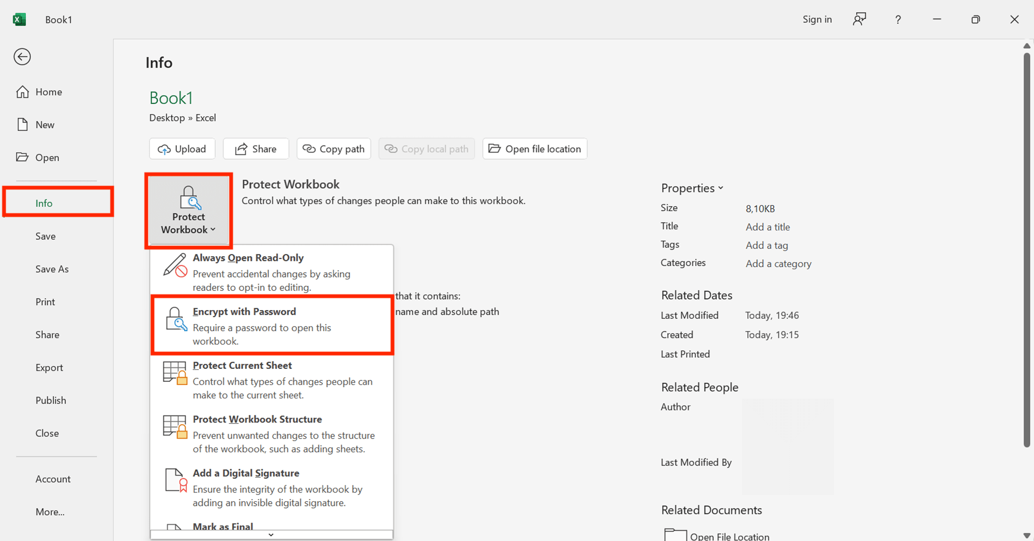Click the Desktop » Excel path text
The height and width of the screenshot is (541, 1034).
click(183, 118)
